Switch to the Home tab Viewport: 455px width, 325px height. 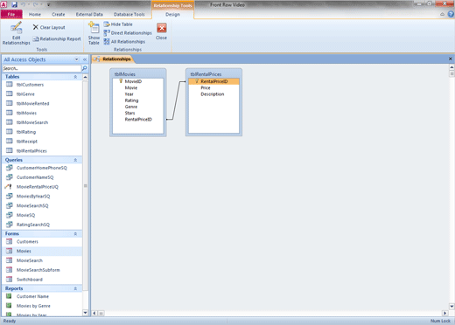(x=35, y=14)
